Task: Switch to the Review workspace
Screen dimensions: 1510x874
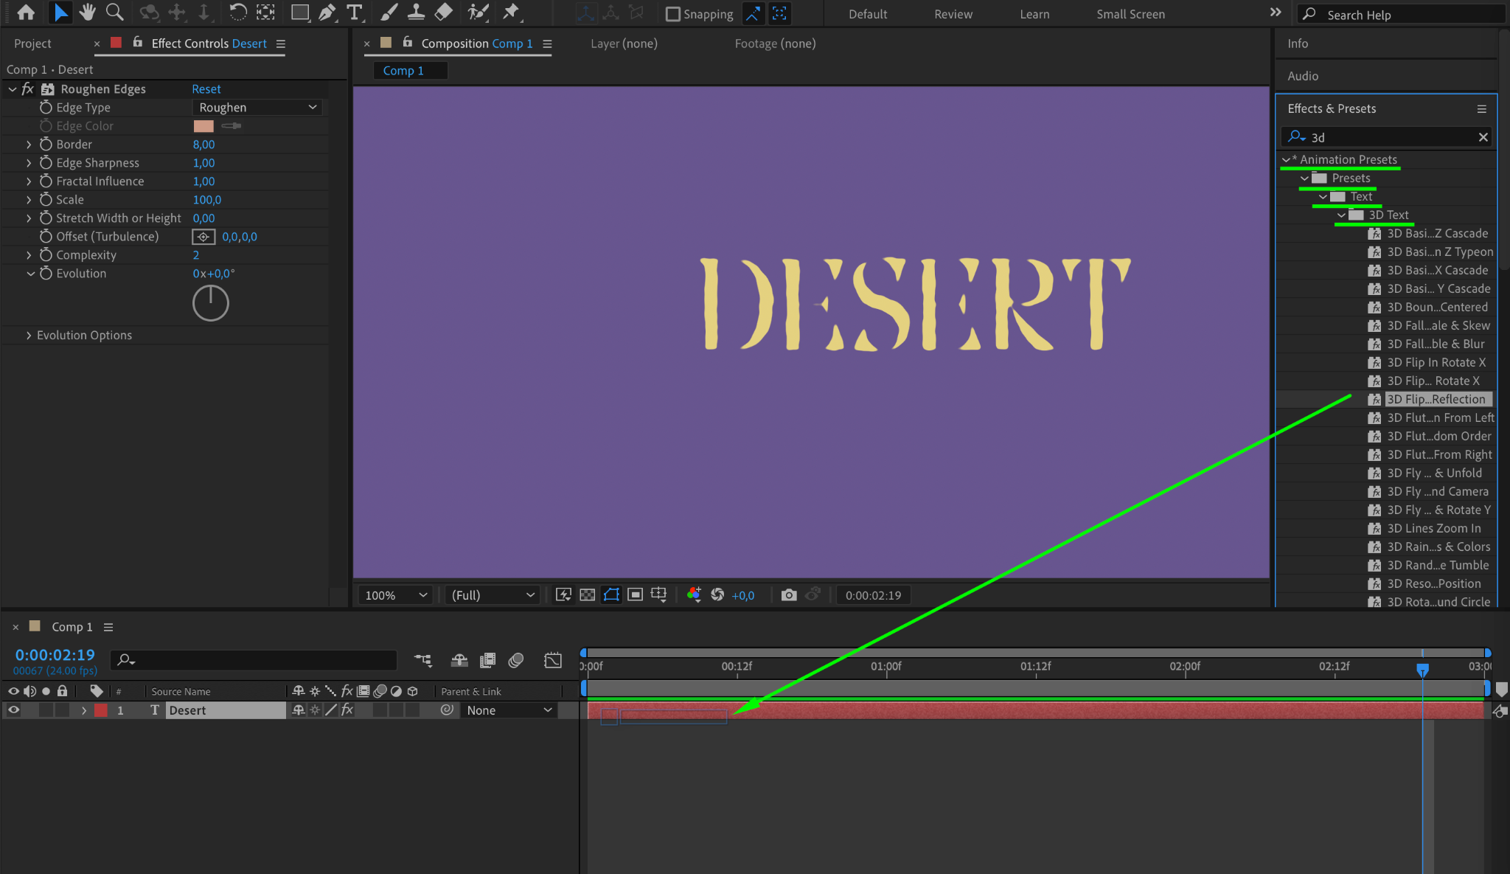Action: pos(953,14)
